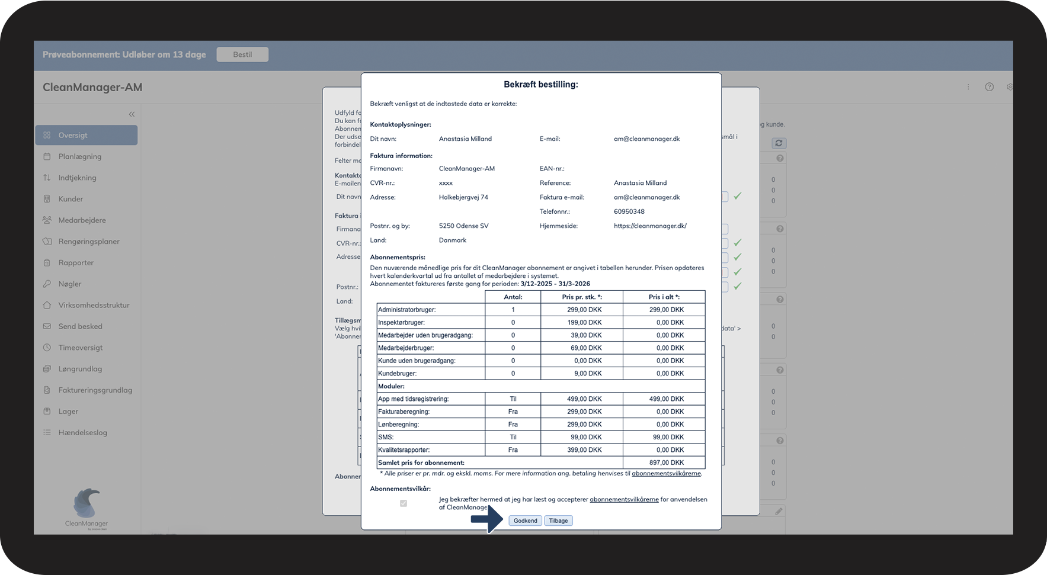Click the country value 'Danmark'
Image resolution: width=1047 pixels, height=575 pixels.
coord(453,240)
